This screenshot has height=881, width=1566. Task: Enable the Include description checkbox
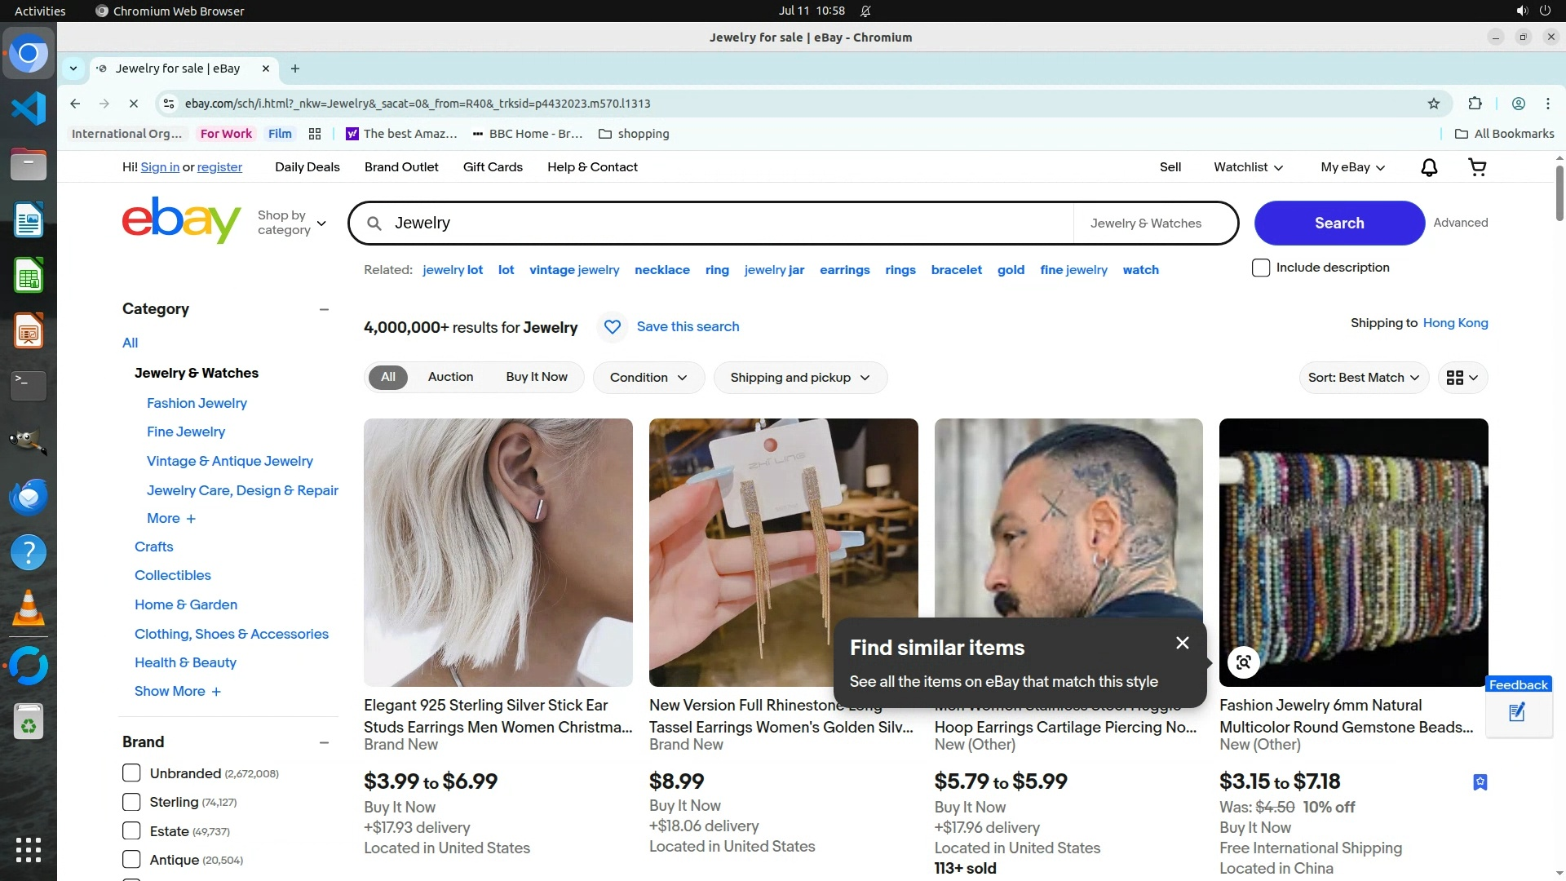(1261, 268)
